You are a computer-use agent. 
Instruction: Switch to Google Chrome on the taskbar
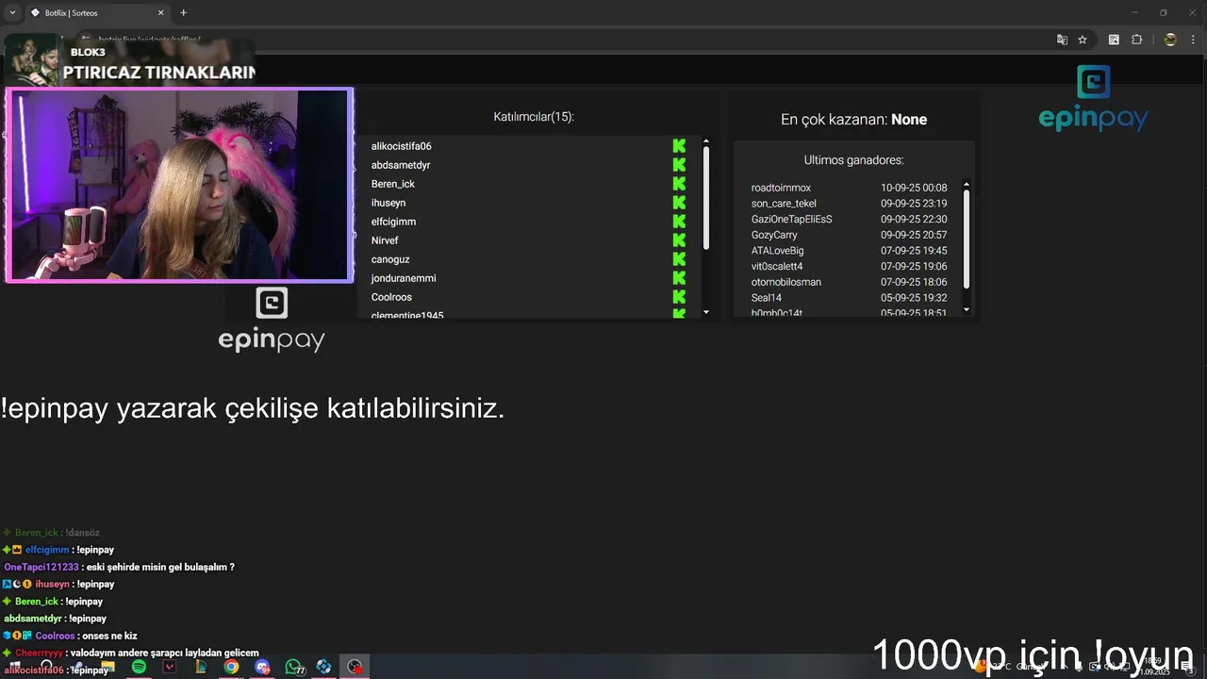[231, 667]
